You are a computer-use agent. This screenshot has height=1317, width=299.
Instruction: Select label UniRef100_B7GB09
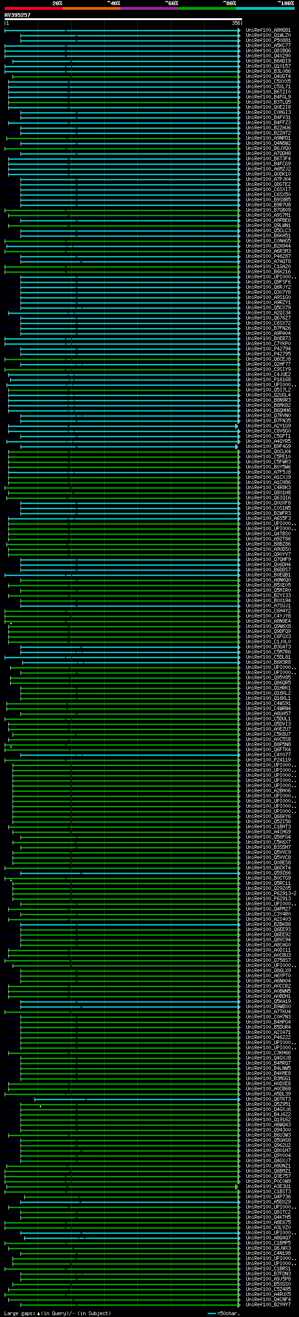pos(268,210)
